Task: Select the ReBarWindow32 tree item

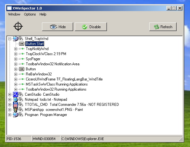Action: pos(39,74)
